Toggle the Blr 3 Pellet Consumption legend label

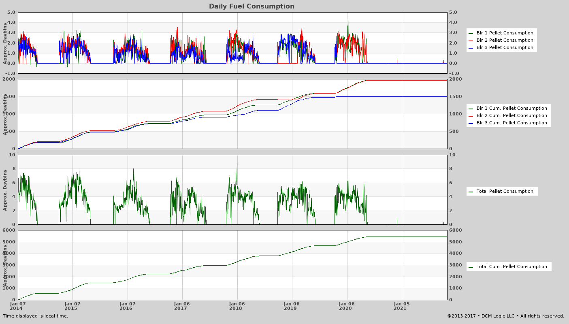tap(505, 48)
